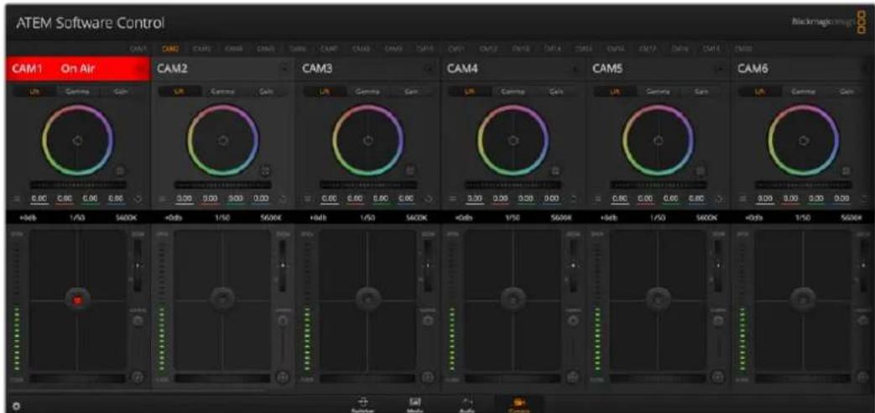Reset the CAM5 color wheel with its corner icon

[x=701, y=170]
